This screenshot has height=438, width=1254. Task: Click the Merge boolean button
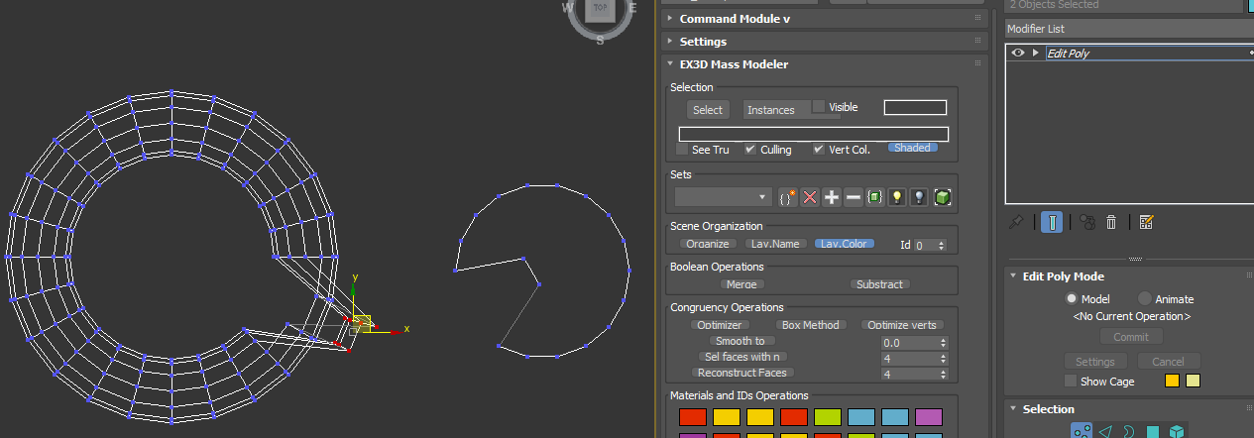point(741,284)
